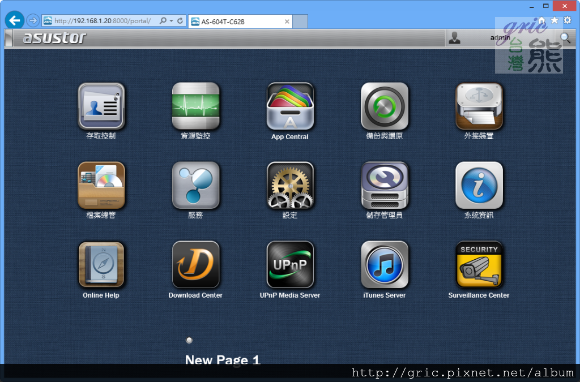The height and width of the screenshot is (382, 580).
Task: Expand the address bar dropdown arrow
Action: pos(171,21)
